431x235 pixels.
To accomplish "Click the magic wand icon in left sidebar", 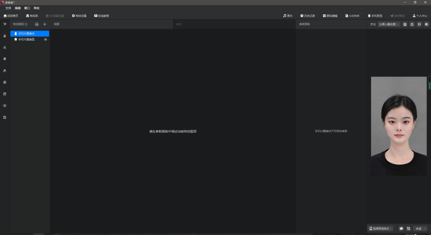I will (x=5, y=24).
